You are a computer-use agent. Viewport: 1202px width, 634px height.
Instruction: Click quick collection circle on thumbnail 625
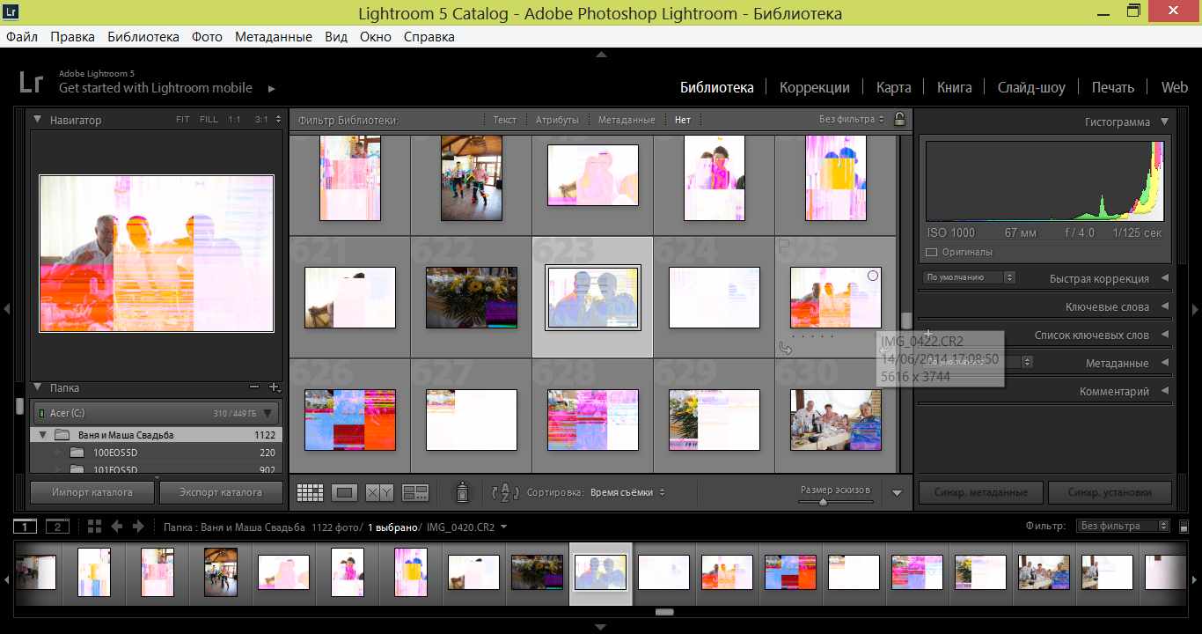tap(873, 276)
